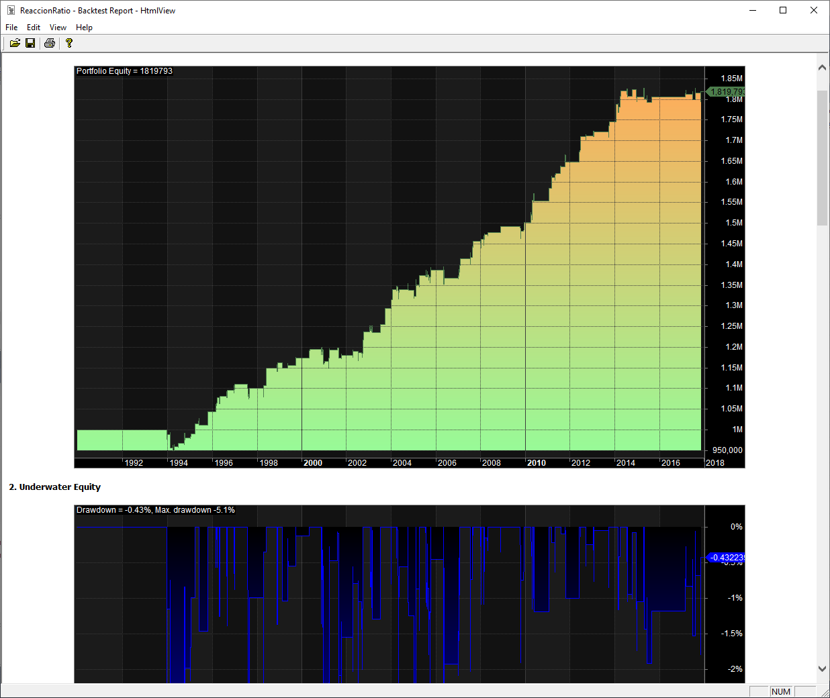Click the 'Drawdown = -0.43%, Max. drawdown -5.1%' label
The width and height of the screenshot is (830, 698).
[x=156, y=510]
